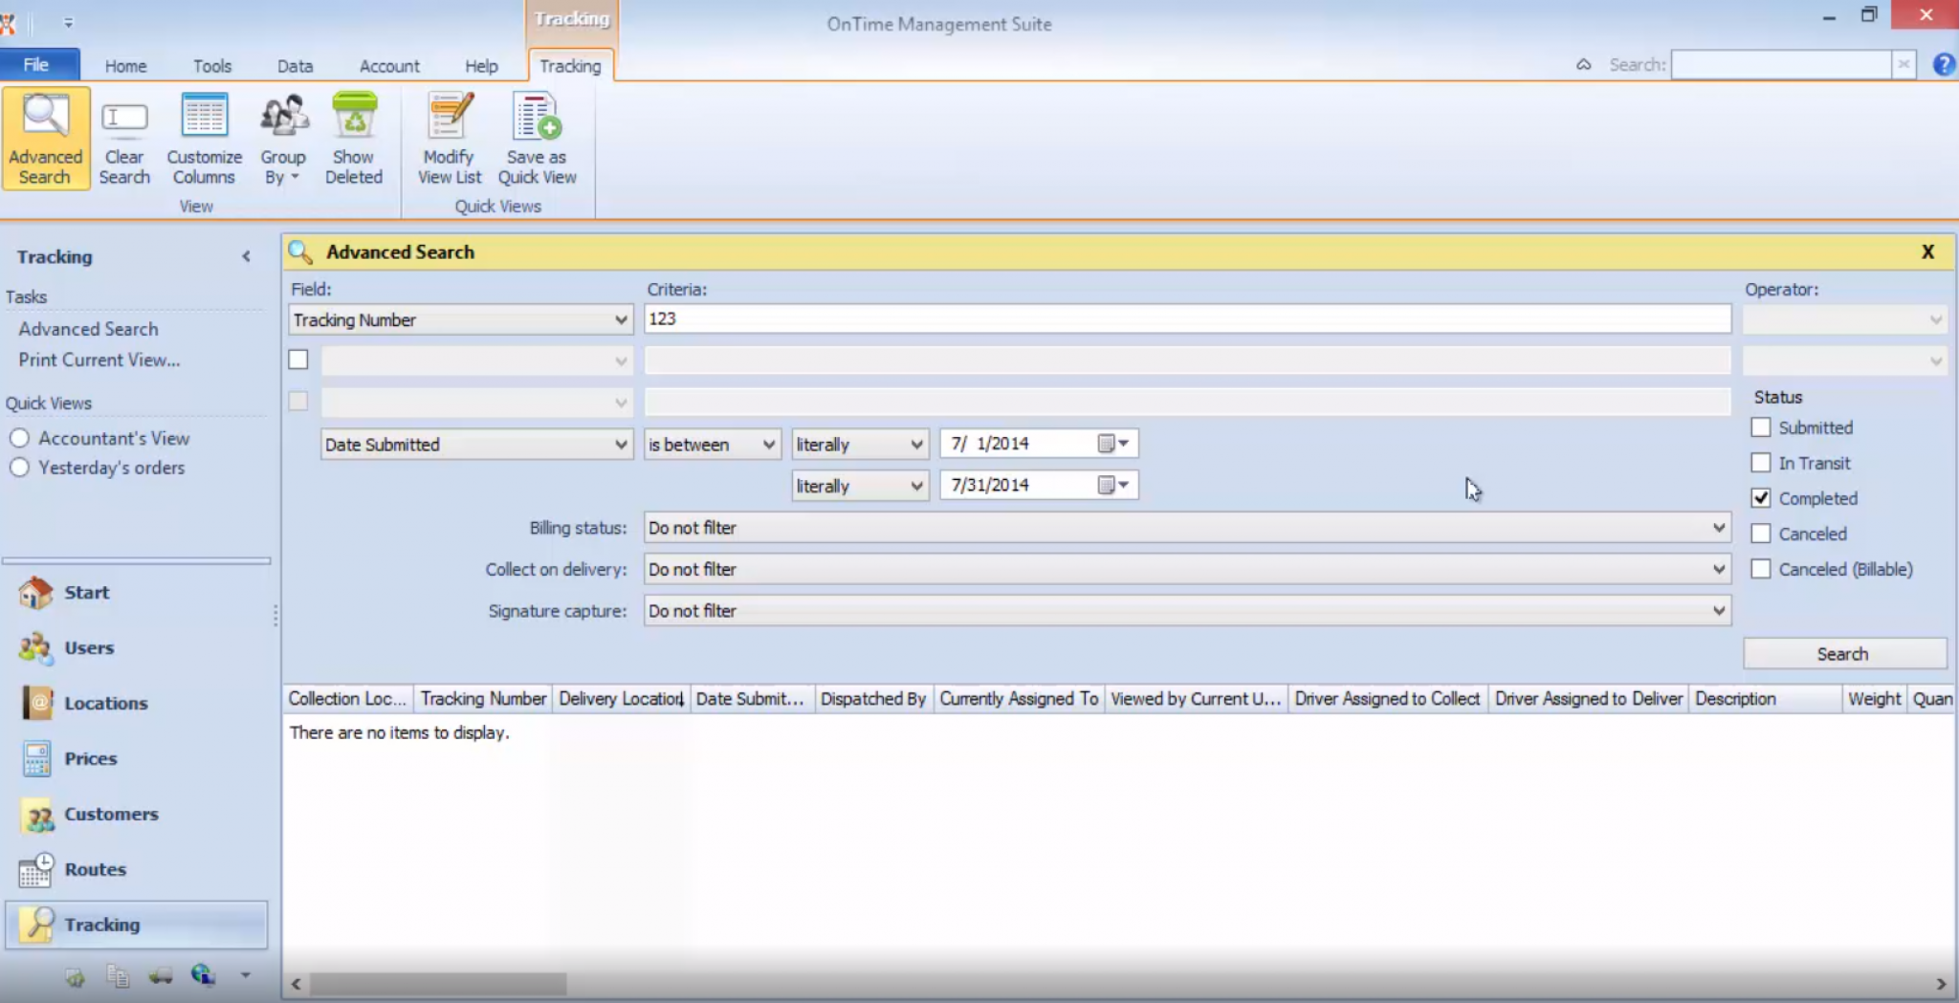This screenshot has height=1003, width=1959.
Task: Switch to the Home ribbon tab
Action: (125, 66)
